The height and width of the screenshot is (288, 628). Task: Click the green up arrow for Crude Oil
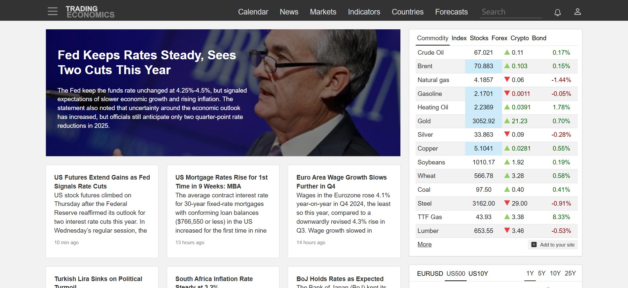click(x=507, y=52)
